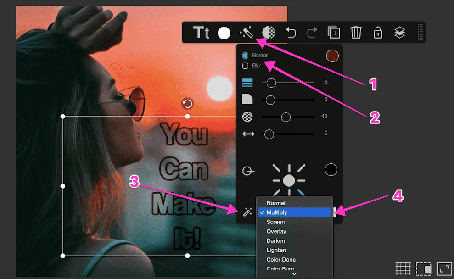This screenshot has width=454, height=279.
Task: Select the Overlay blend mode
Action: coord(276,231)
